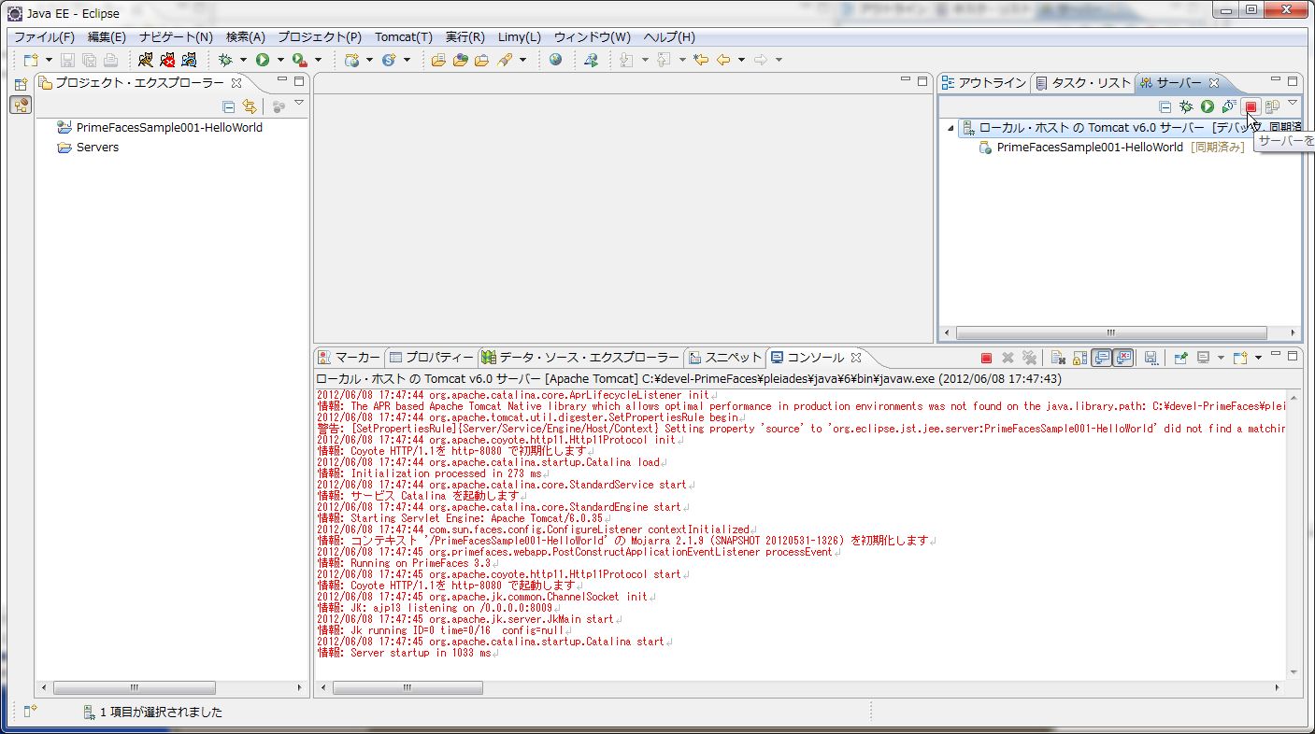This screenshot has width=1315, height=734.
Task: Click the Open Web Browser globe icon
Action: click(556, 60)
